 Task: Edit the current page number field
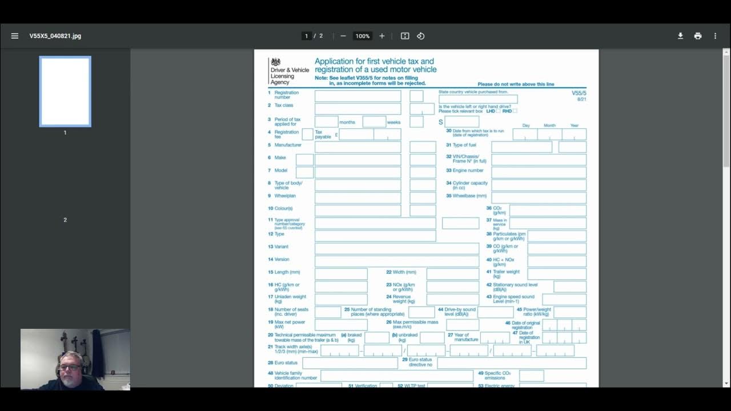pyautogui.click(x=307, y=36)
